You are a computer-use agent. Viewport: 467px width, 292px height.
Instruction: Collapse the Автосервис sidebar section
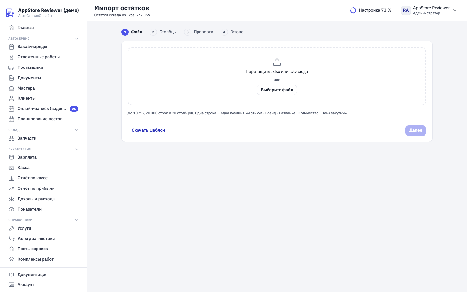[77, 39]
